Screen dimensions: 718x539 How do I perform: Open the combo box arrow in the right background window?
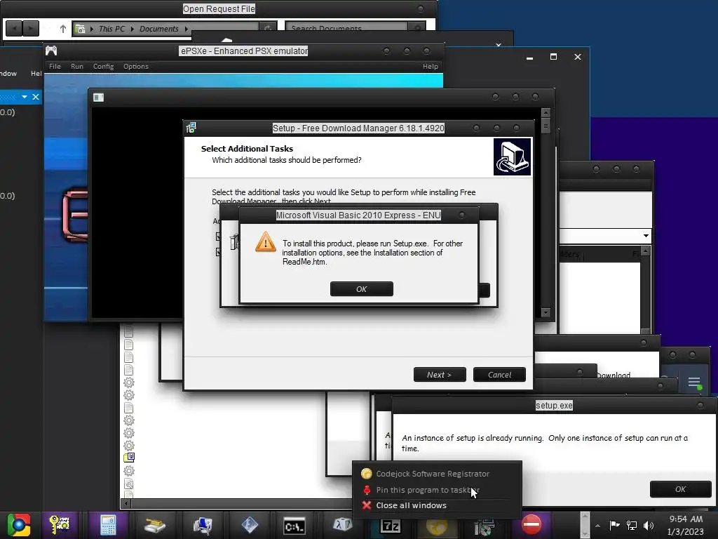[x=646, y=236]
